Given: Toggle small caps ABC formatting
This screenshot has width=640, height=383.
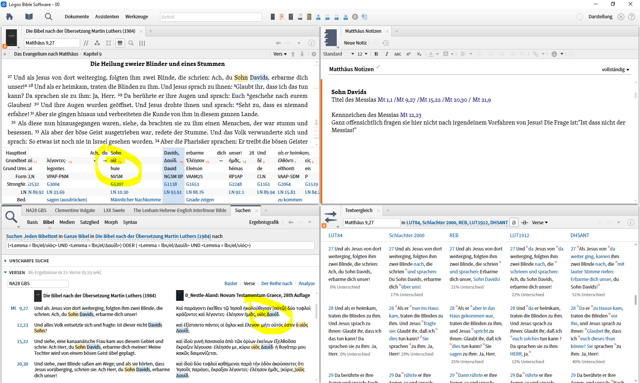Looking at the screenshot, I should pos(397,54).
